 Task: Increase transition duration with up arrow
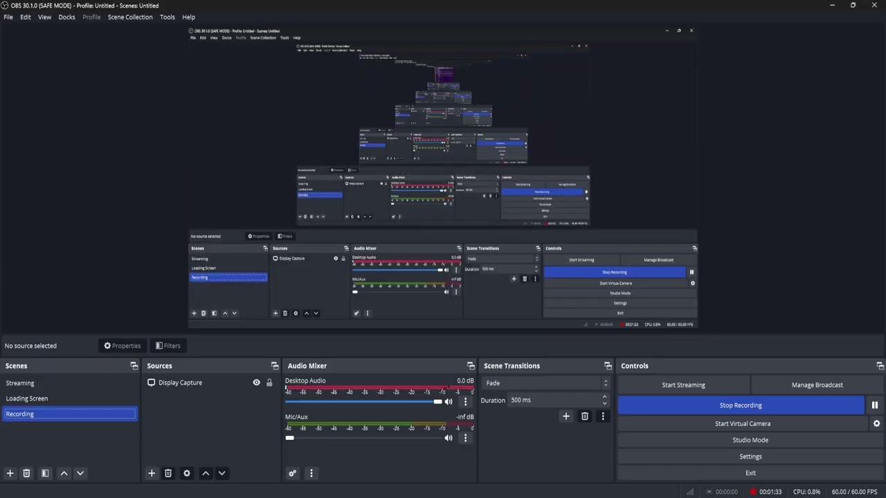tap(605, 397)
